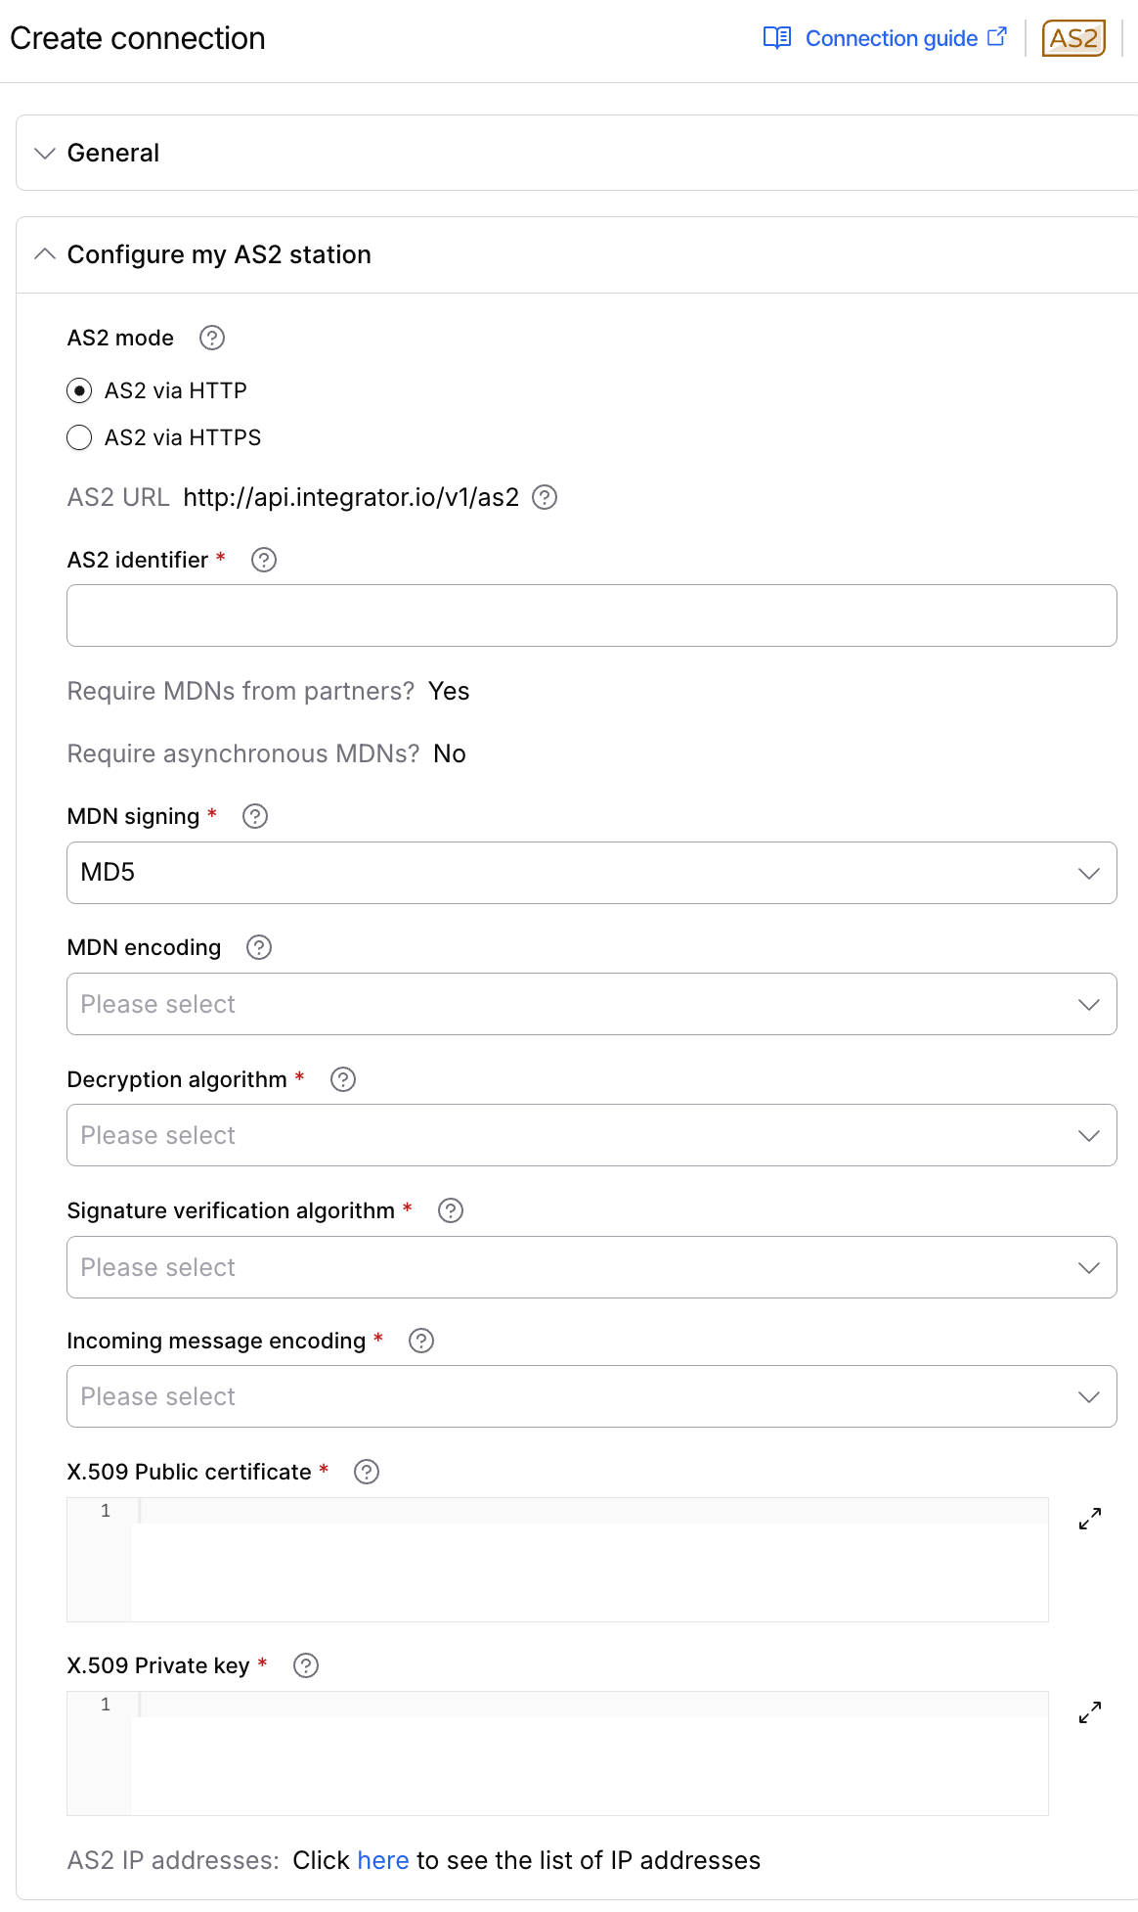Open the MDN signing dropdown
Viewport: 1138px width, 1912px height.
coord(591,873)
